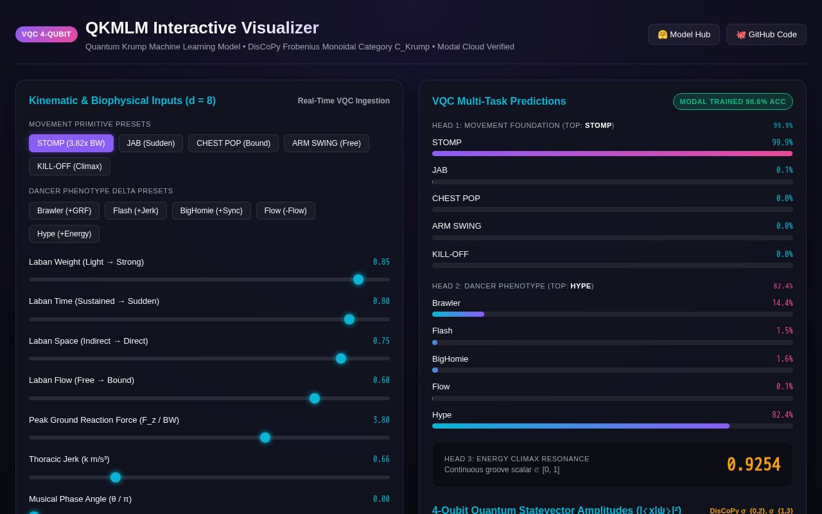
Task: Click the JAB prediction percentage 0.1%
Action: [x=785, y=170]
